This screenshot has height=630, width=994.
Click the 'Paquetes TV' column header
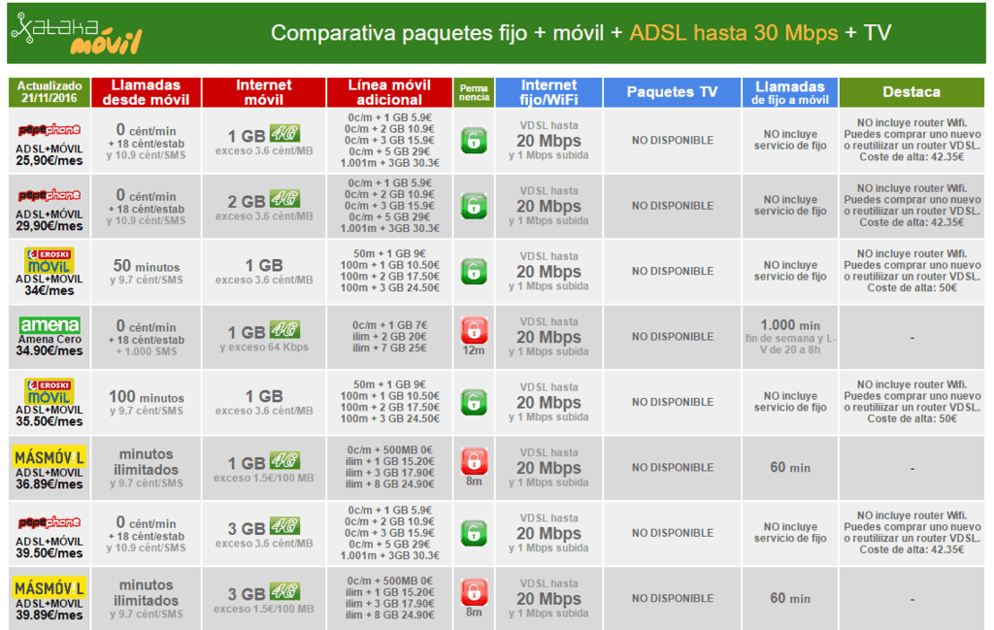[x=672, y=92]
